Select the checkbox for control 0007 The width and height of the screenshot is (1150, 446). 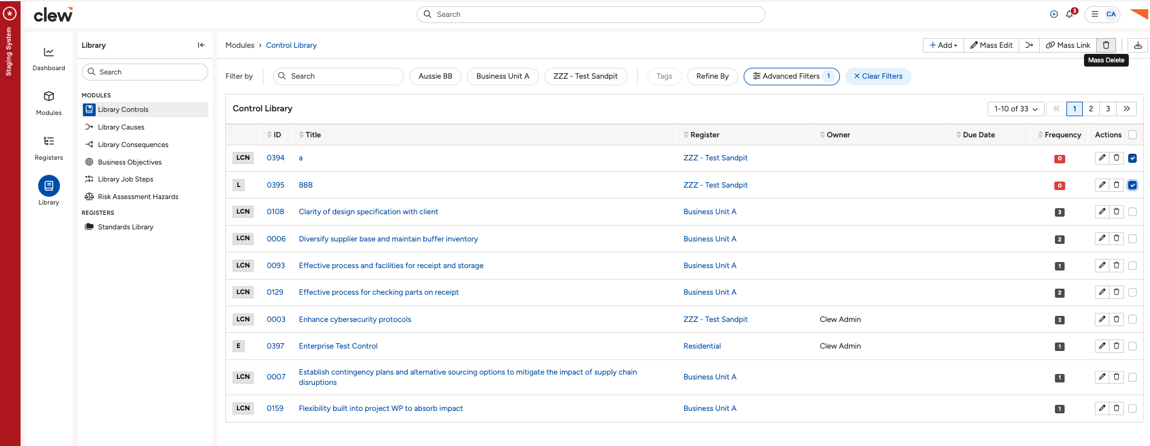coord(1132,377)
